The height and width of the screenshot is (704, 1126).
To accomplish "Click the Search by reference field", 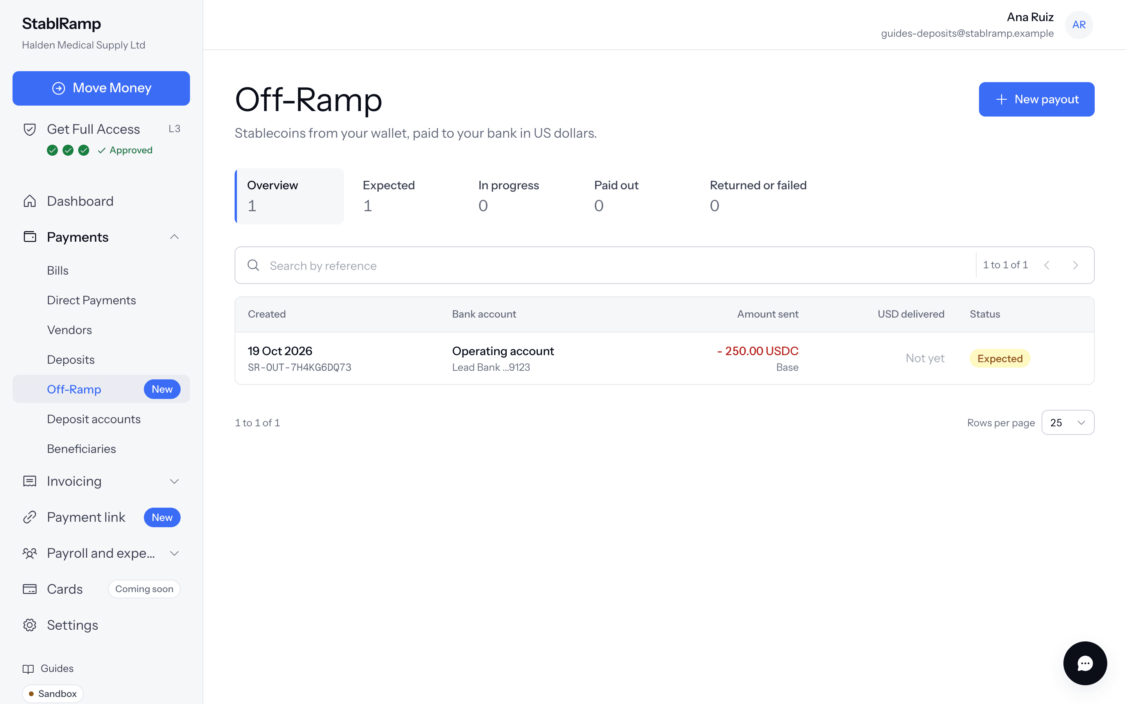I will click(605, 266).
